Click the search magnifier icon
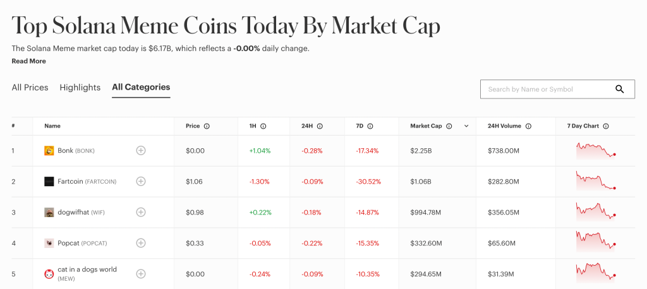 tap(620, 89)
